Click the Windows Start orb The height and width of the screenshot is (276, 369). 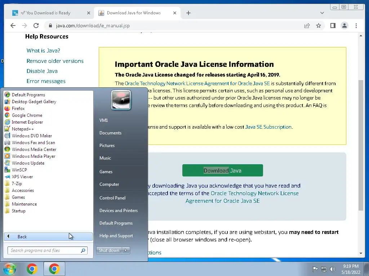tap(9, 269)
